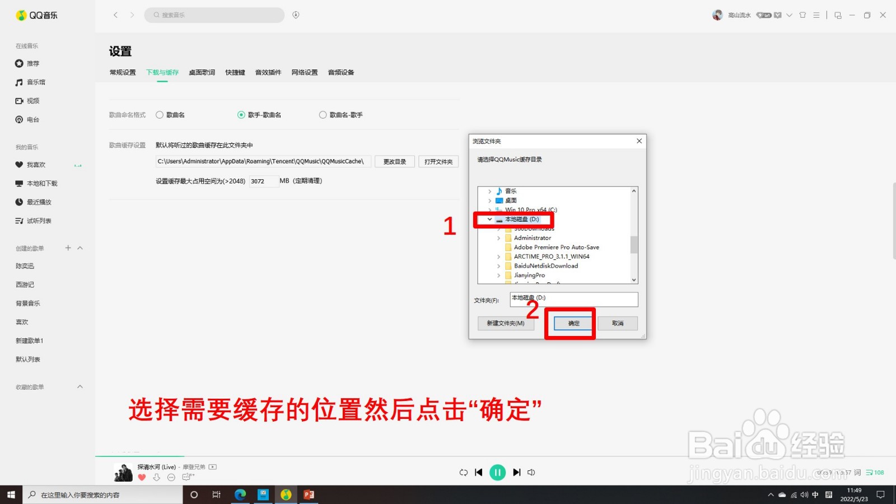Switch to mini mode icon
The image size is (896, 504).
838,15
